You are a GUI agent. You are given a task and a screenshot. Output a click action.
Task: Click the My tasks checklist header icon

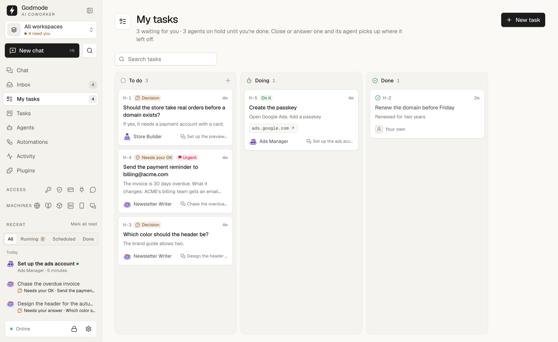click(123, 21)
